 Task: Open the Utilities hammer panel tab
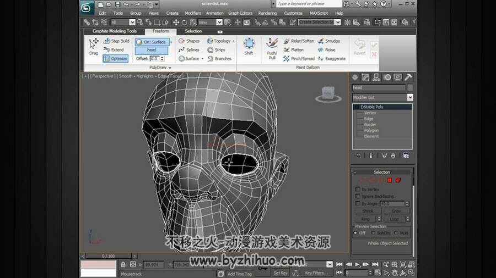[408, 77]
